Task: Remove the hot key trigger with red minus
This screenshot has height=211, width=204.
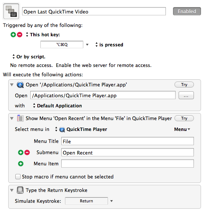Action: point(20,34)
